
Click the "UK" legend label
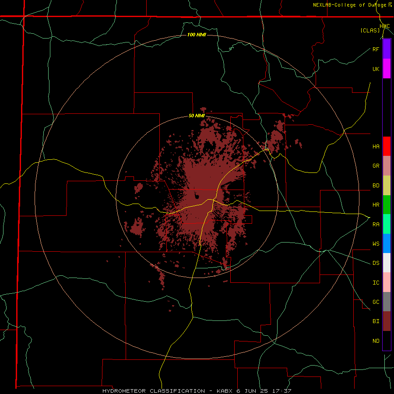tap(376, 69)
